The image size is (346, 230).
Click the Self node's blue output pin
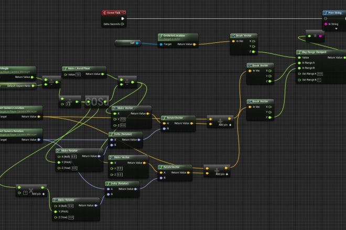coord(137,43)
